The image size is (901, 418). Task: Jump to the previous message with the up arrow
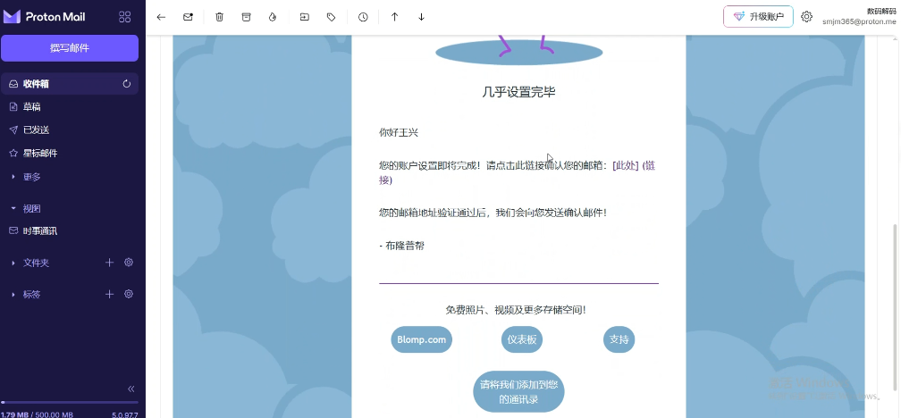point(395,17)
